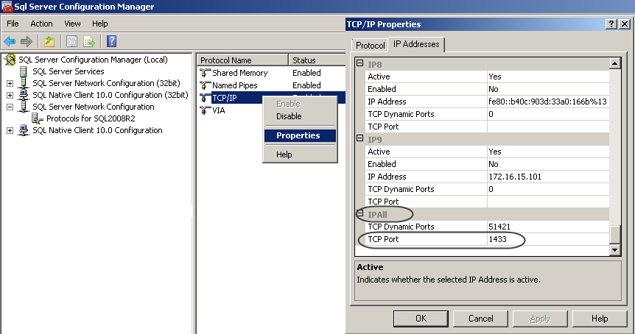The height and width of the screenshot is (334, 635).
Task: Choose Properties from the context menu
Action: click(300, 135)
